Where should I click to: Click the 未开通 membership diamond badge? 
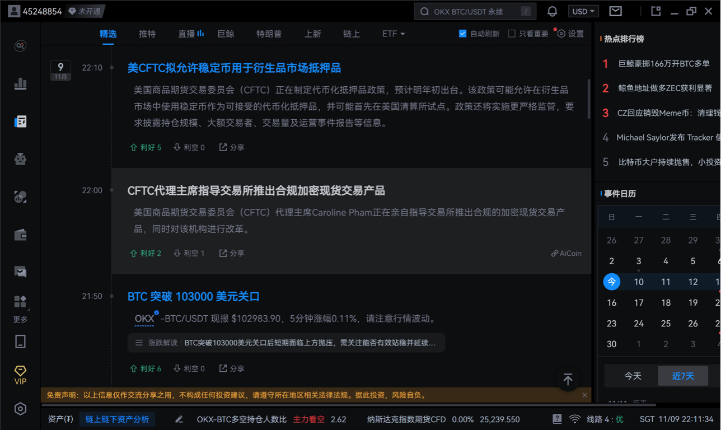[x=85, y=11]
